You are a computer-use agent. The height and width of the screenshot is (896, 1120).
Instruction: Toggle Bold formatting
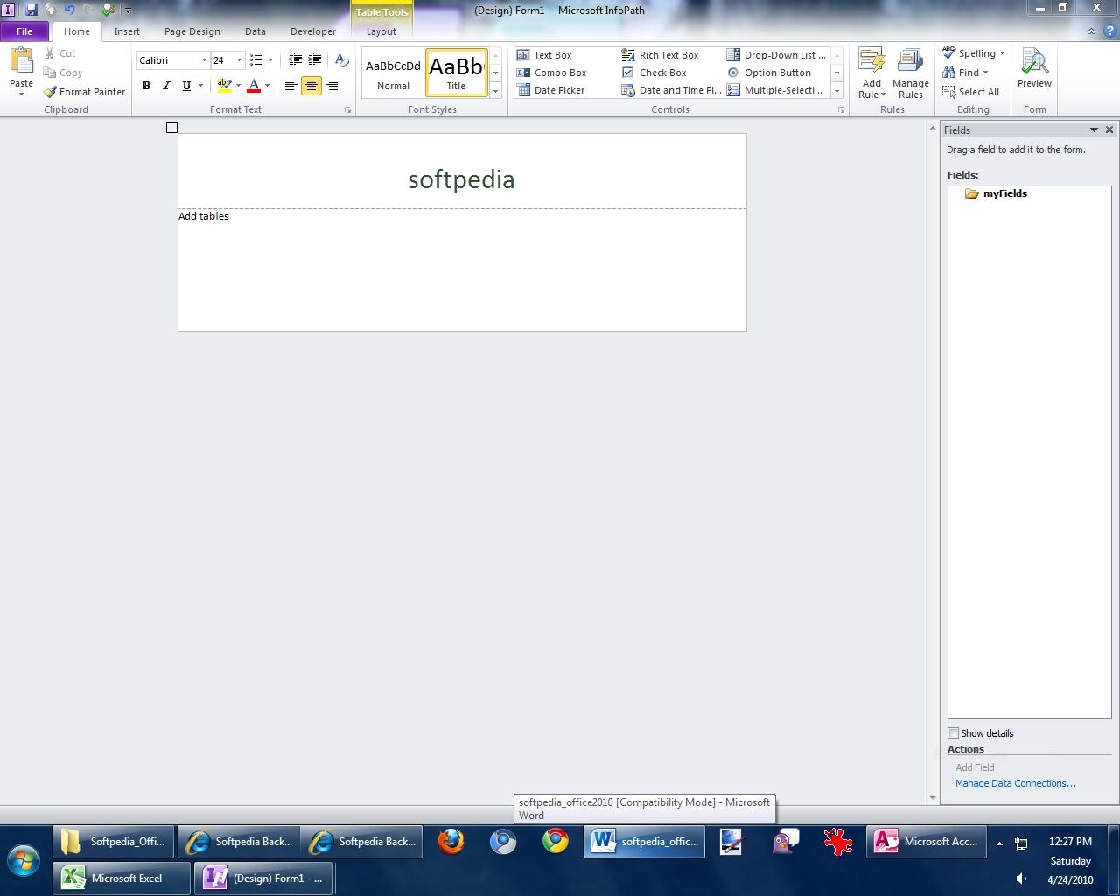click(146, 86)
